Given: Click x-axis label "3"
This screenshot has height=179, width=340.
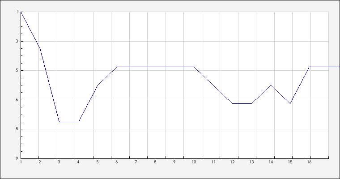Looking at the screenshot, I should tap(59, 162).
